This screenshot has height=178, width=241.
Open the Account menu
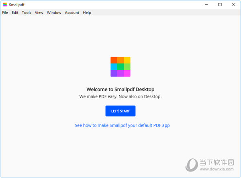[x=72, y=12]
